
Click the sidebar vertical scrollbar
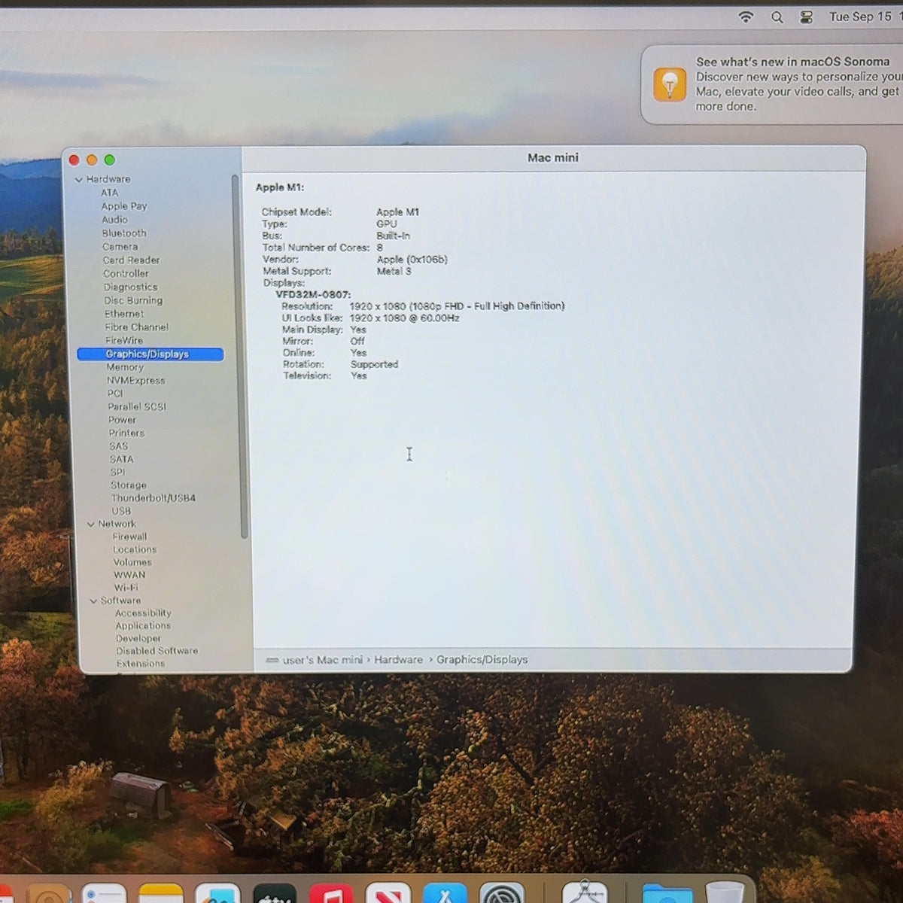click(x=239, y=357)
